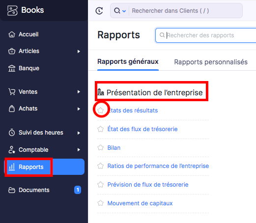Switch to Rapports personnalisés tab
Screen dimensions: 256x223
point(211,62)
